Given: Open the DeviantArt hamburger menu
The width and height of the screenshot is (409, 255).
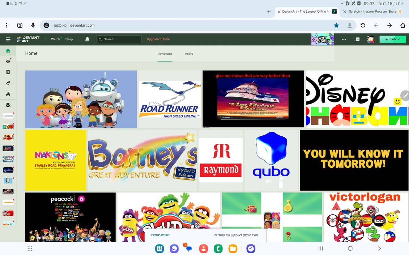Looking at the screenshot, I should click(x=8, y=39).
